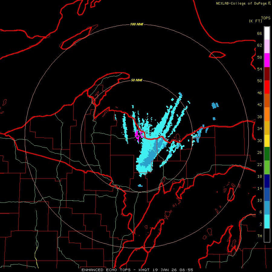Click the white color swatch above 66
Viewport: 272px width, 272px height.
coord(267,33)
